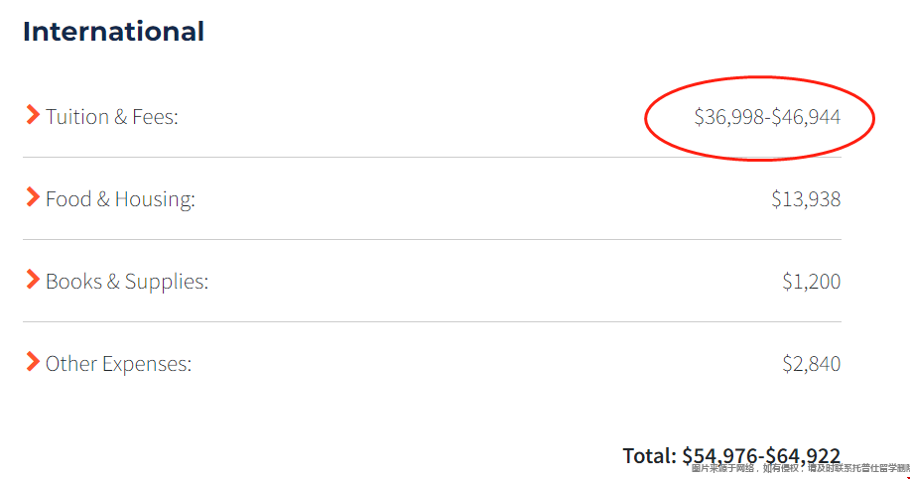Screen dimensions: 910x479
Task: Click the $13,938 housing amount
Action: click(806, 199)
